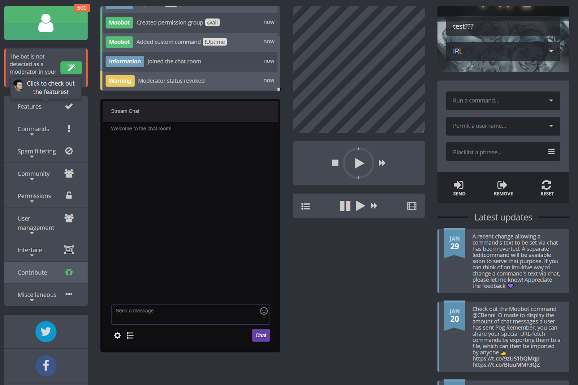This screenshot has width=578, height=385.
Task: Expand the Spam filtering section
Action: click(x=46, y=151)
